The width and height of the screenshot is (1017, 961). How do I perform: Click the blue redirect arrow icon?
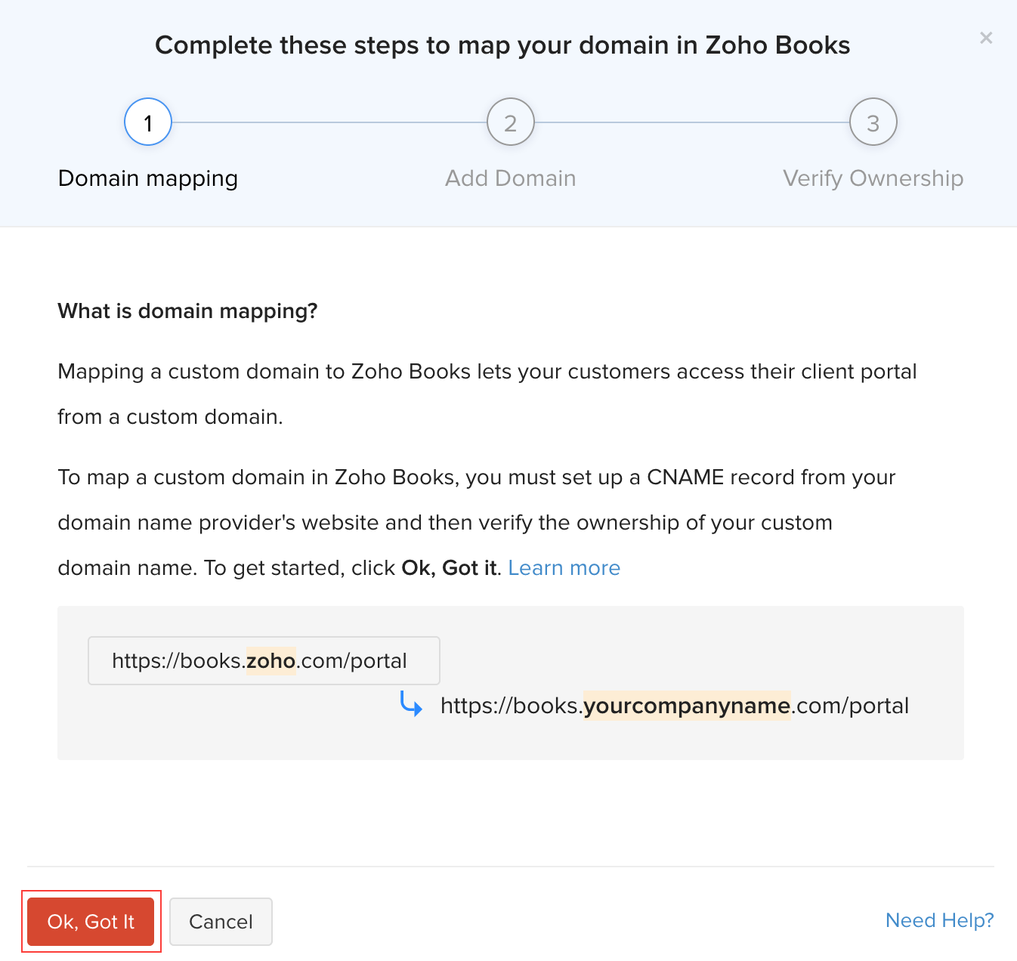point(412,705)
